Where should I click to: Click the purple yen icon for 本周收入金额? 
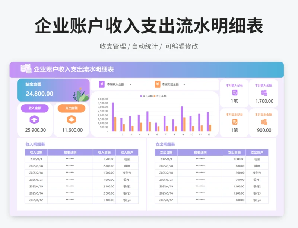point(102,84)
